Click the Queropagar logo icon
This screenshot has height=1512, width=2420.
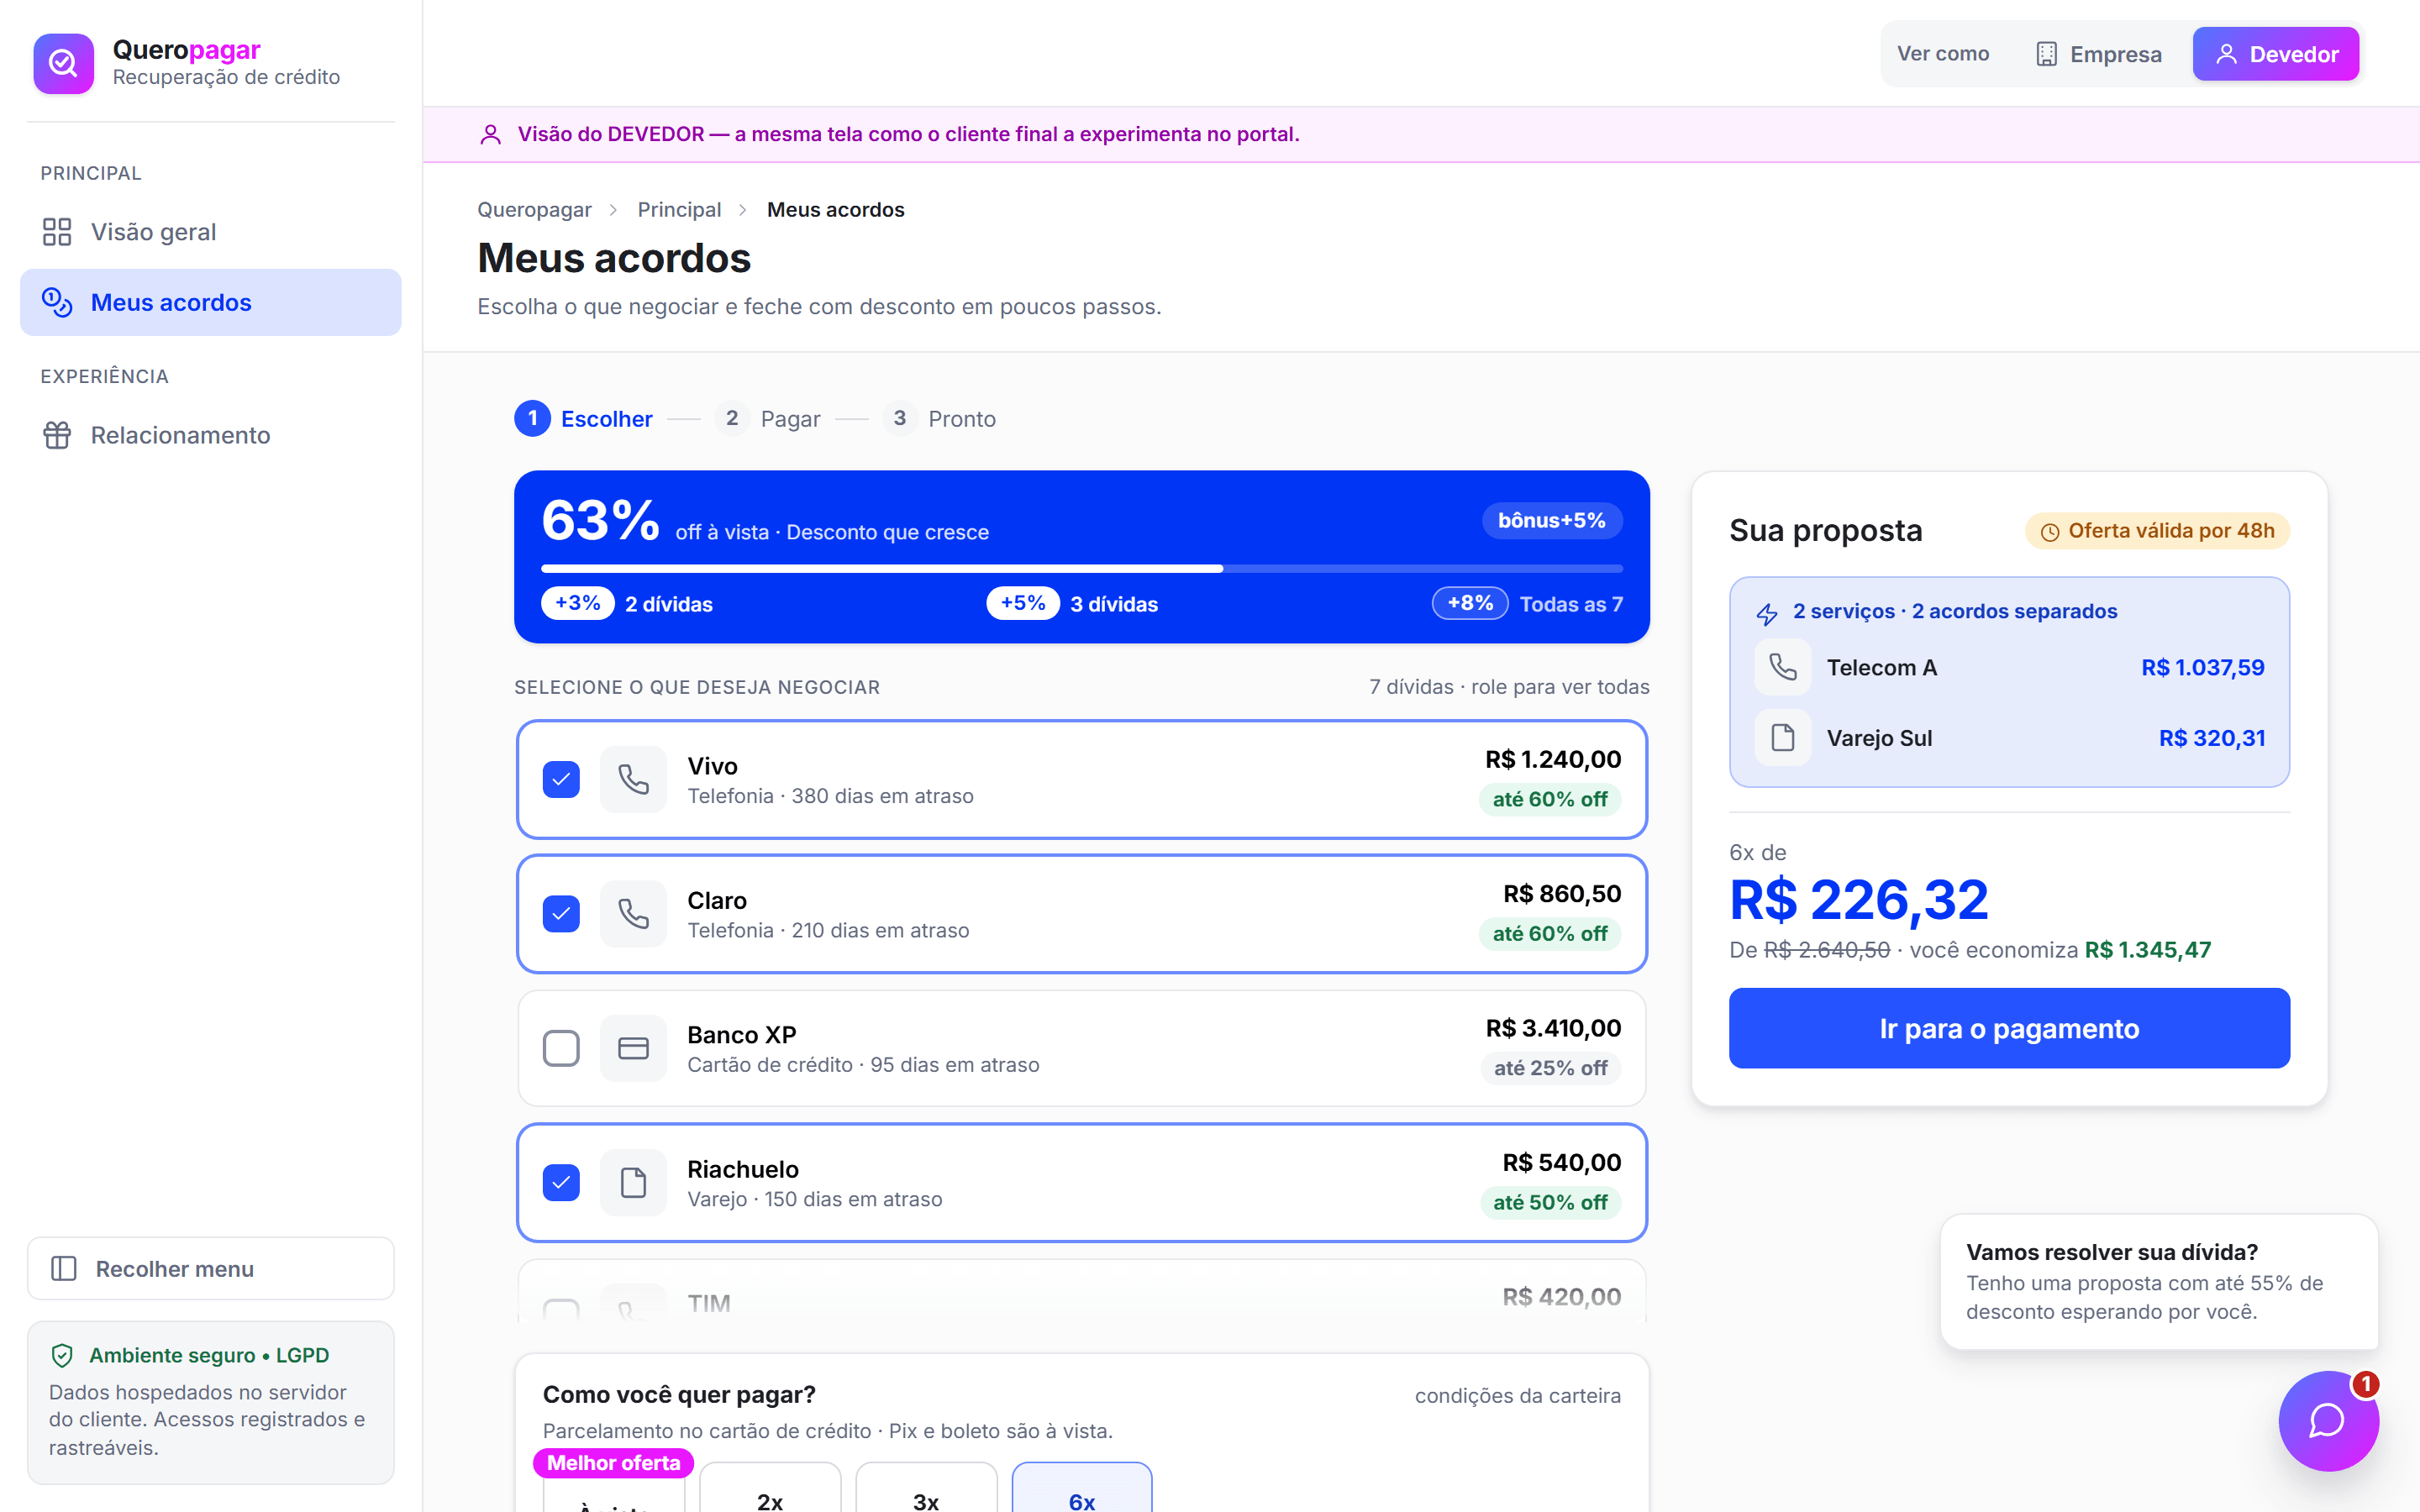[x=63, y=63]
